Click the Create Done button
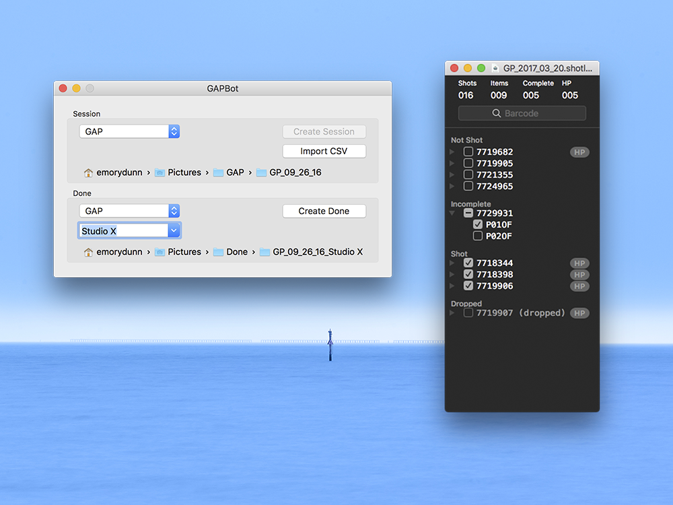 click(x=324, y=211)
